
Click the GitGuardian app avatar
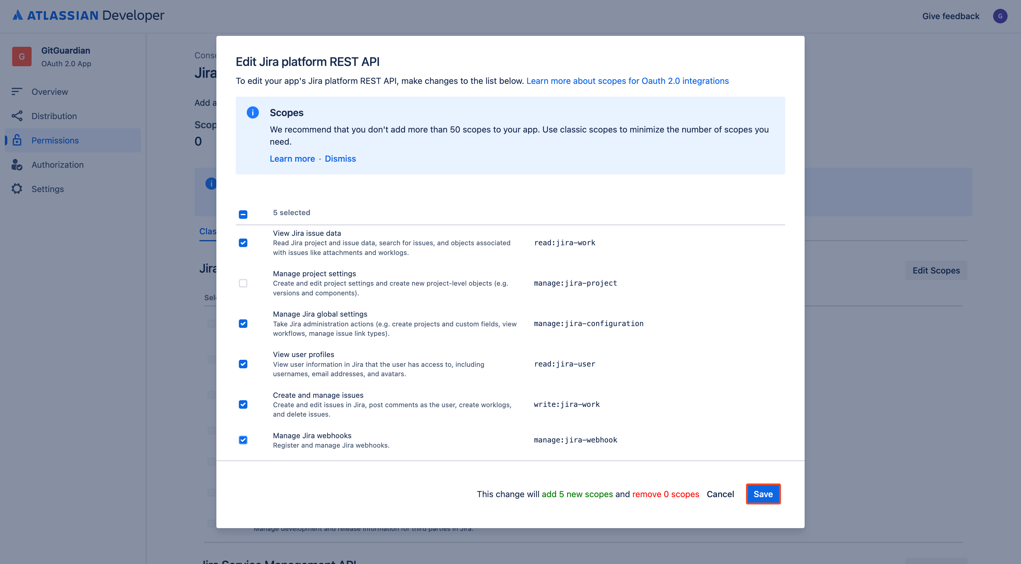point(22,57)
